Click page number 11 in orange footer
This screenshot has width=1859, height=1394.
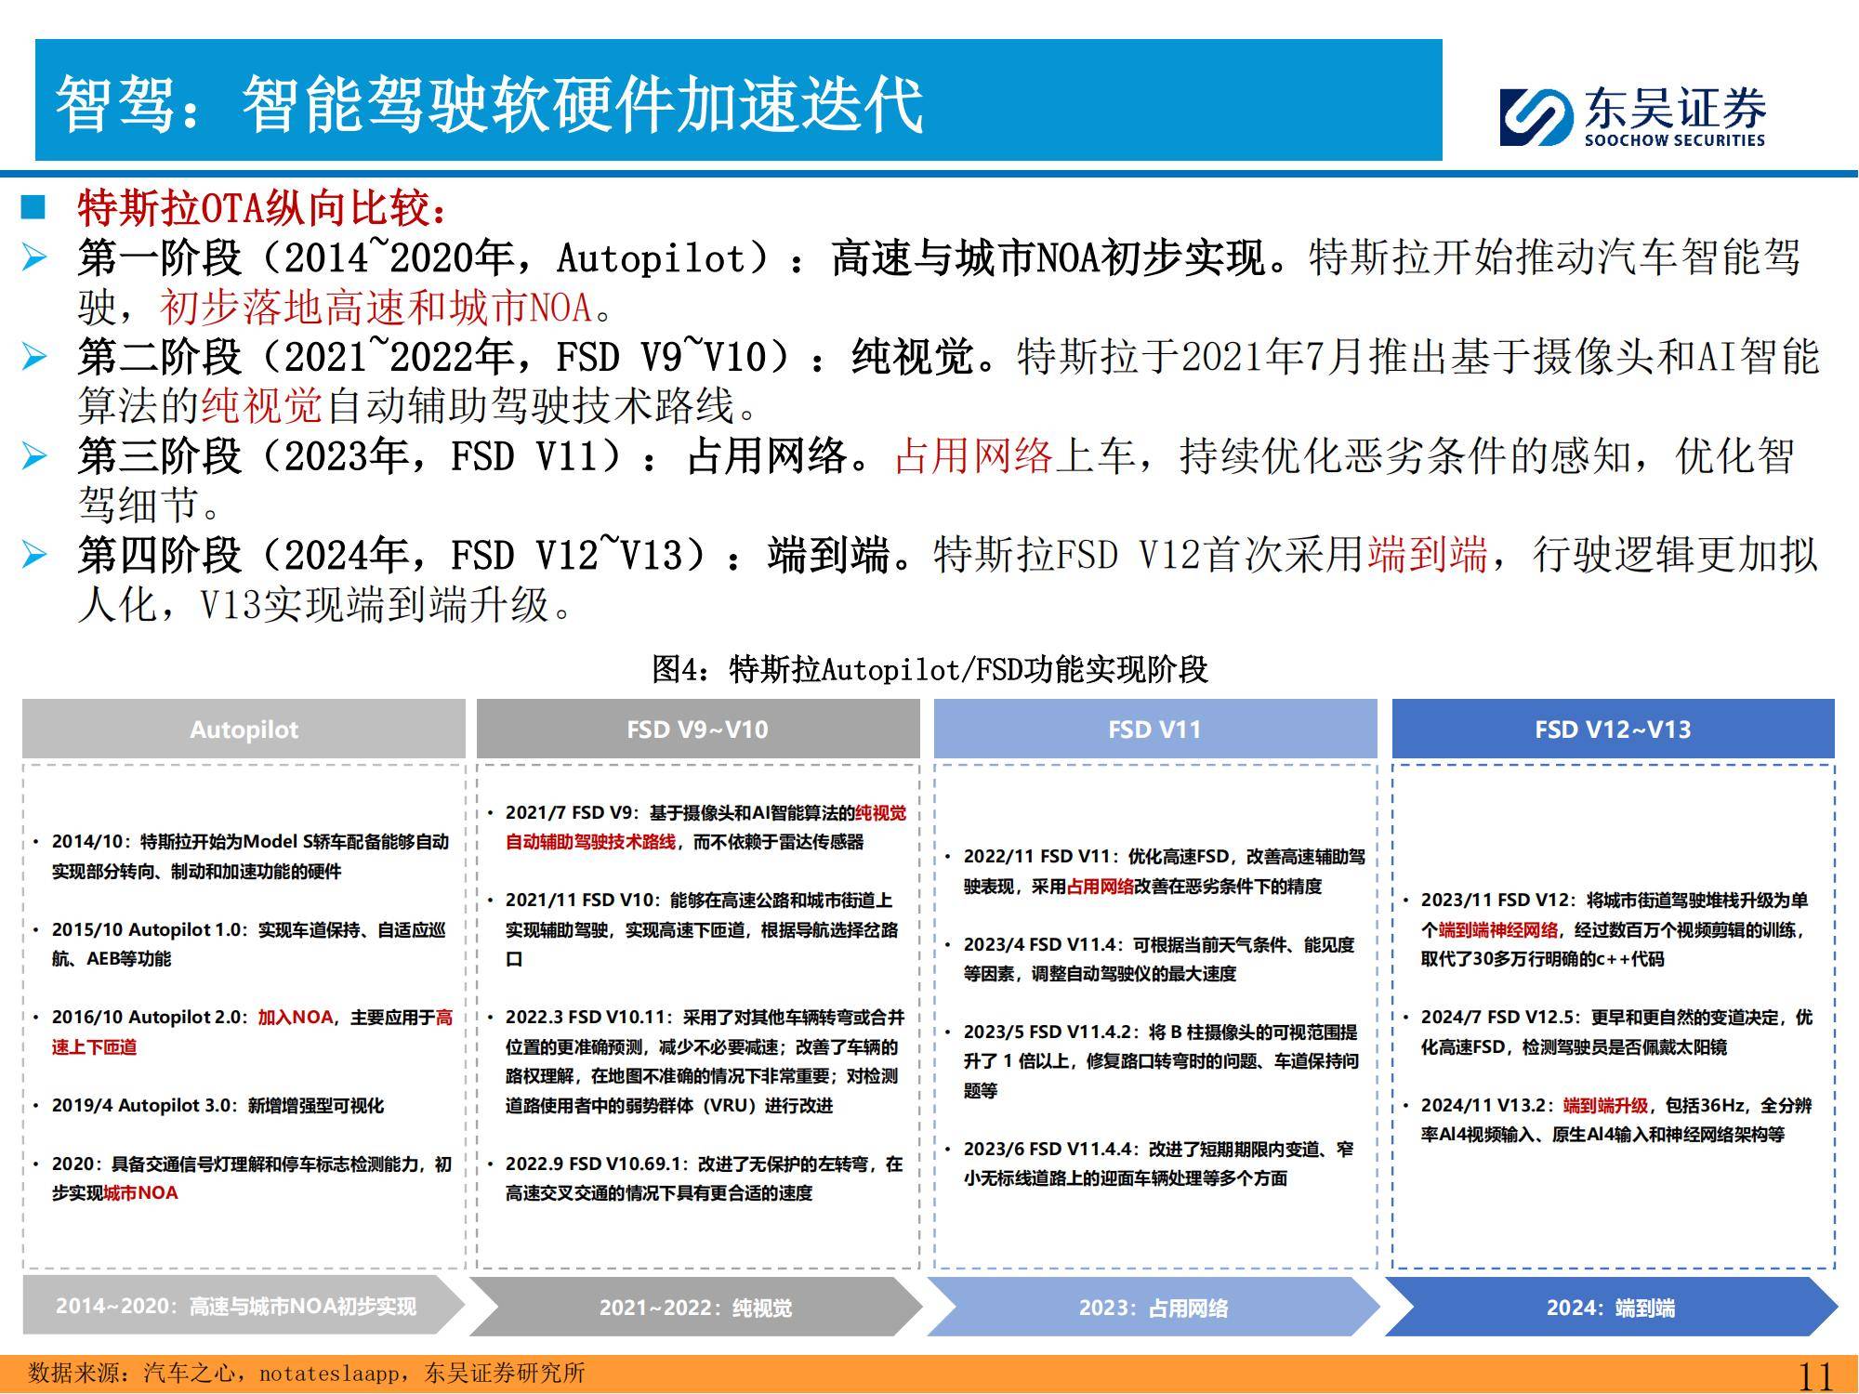(1814, 1375)
